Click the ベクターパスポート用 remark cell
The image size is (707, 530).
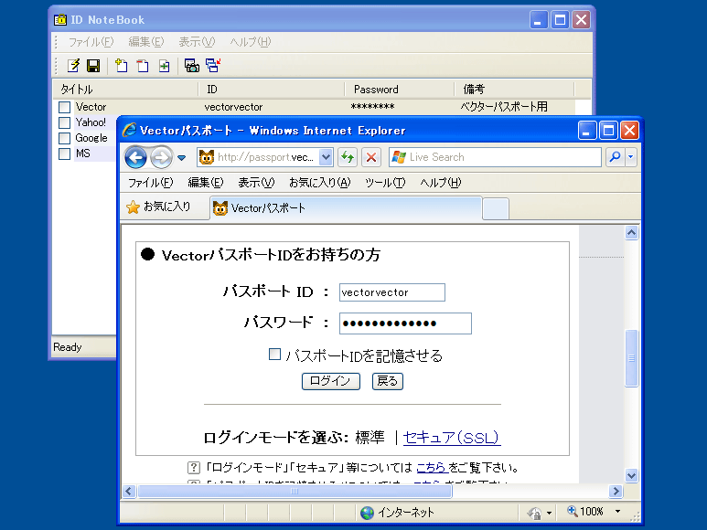[x=504, y=107]
